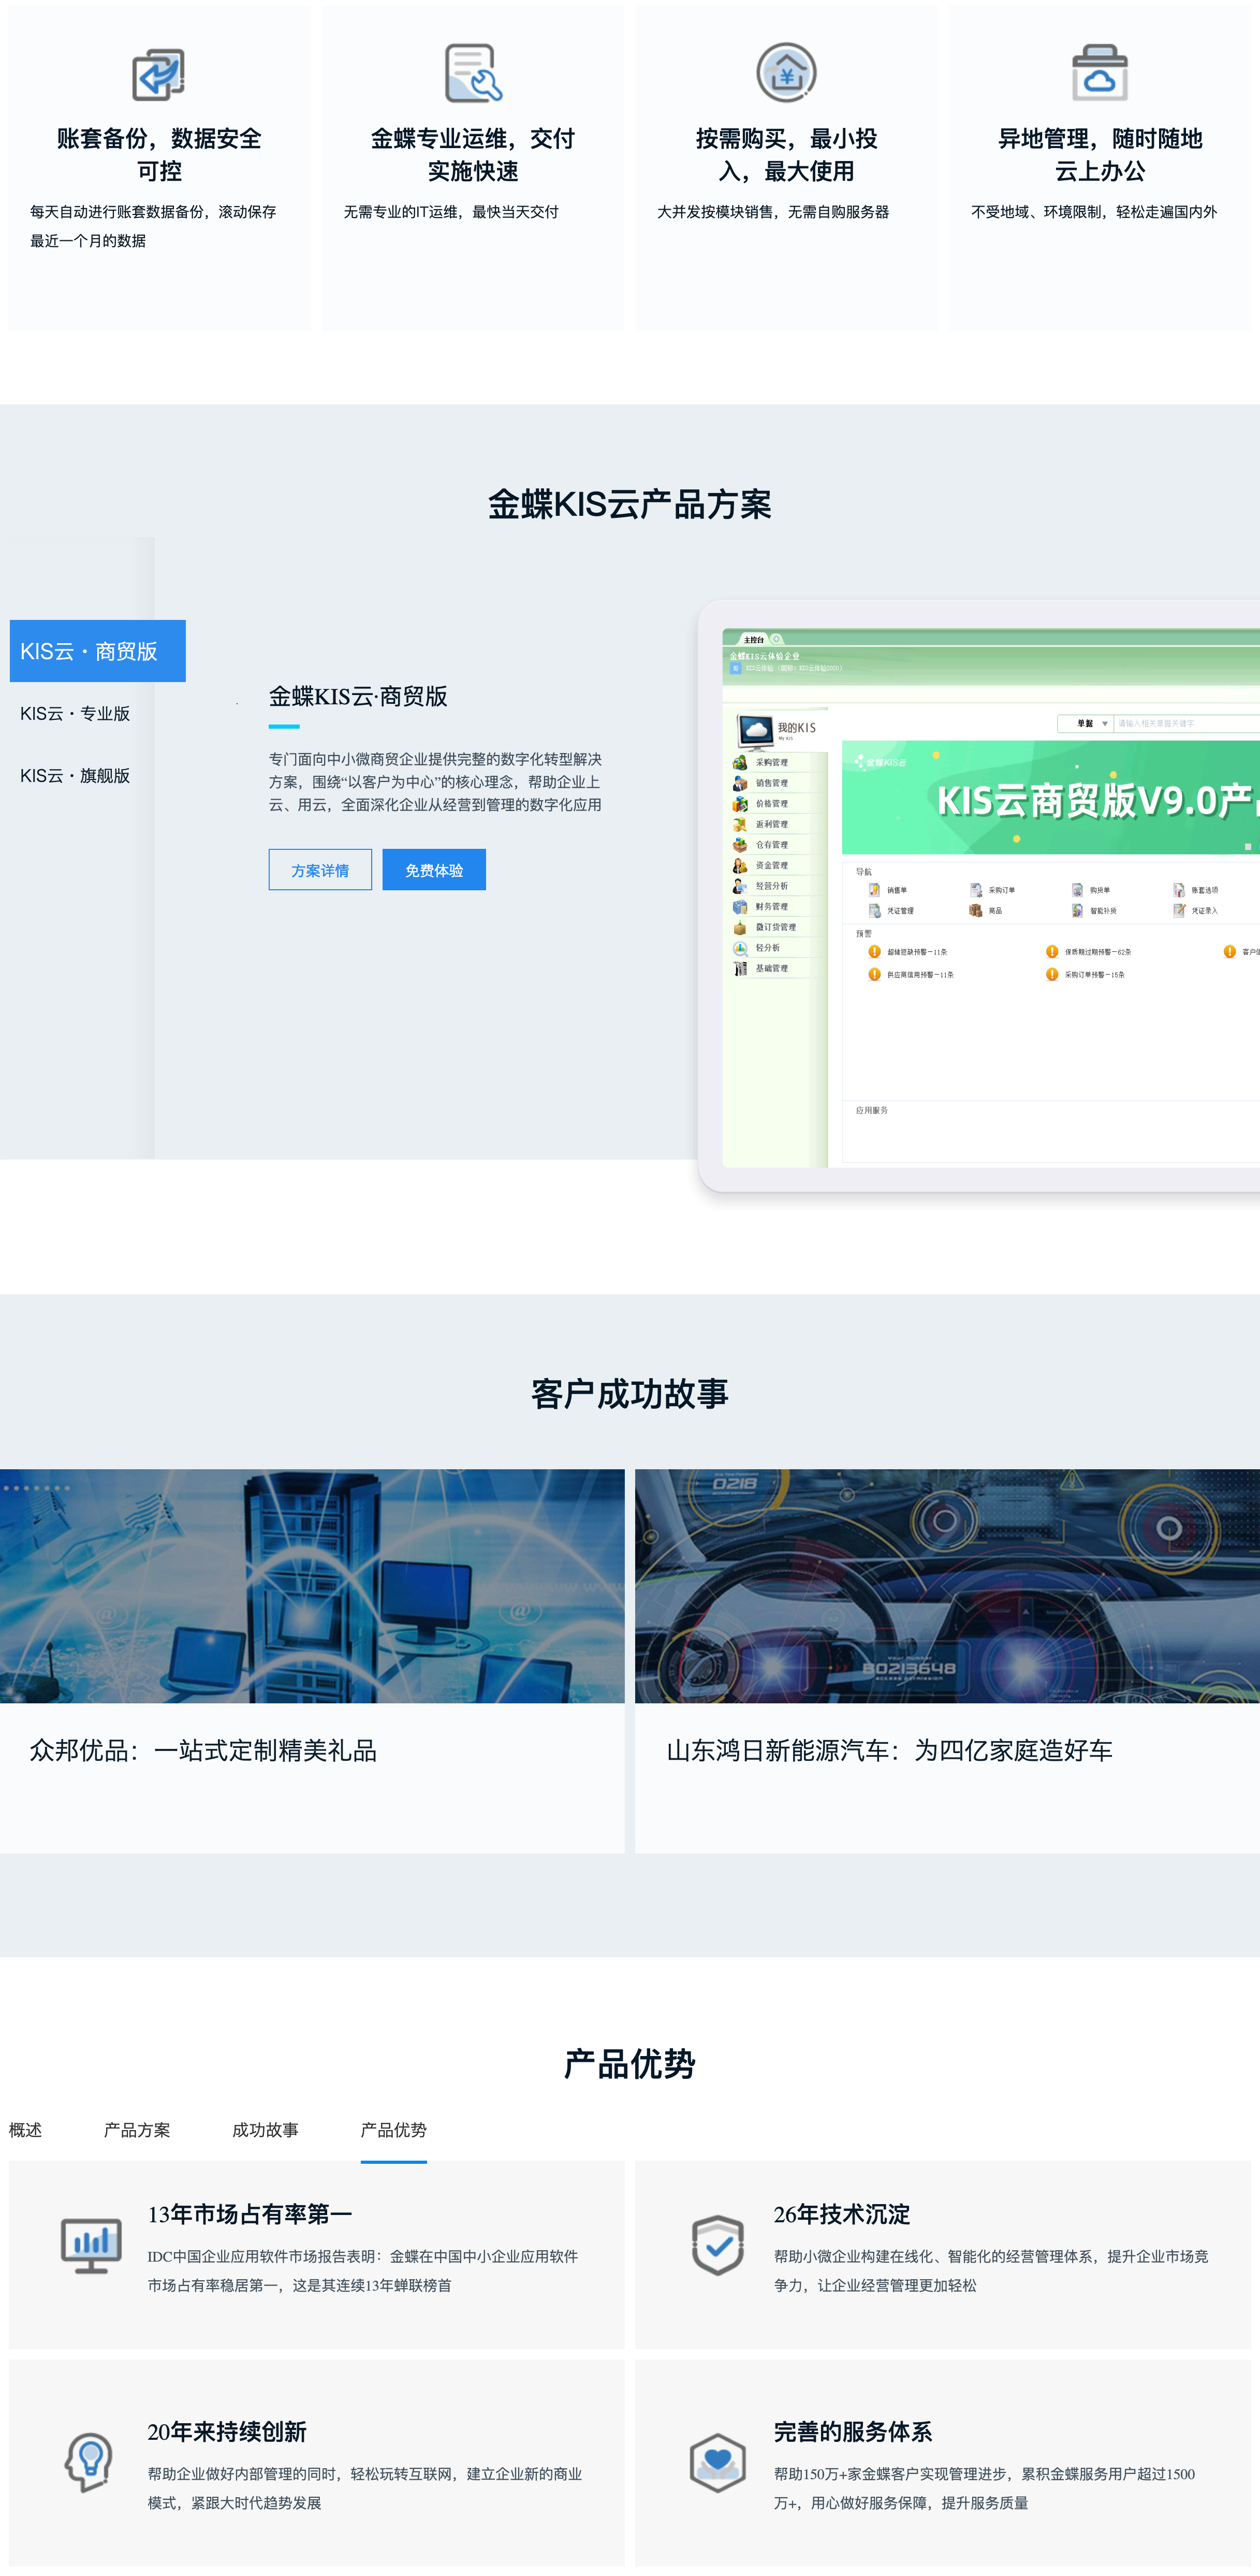Viewport: 1260px width, 2576px height.
Task: Click the 帮助小微企业构建在线化 description
Action: (990, 2270)
